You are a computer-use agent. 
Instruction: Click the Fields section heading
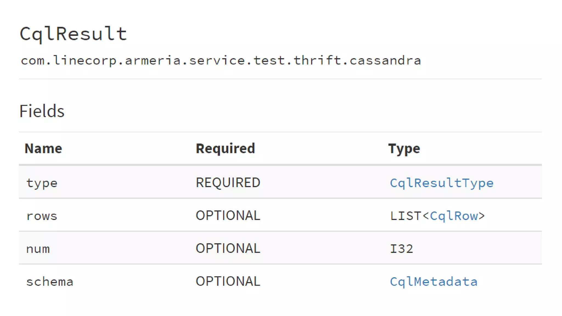pos(42,111)
